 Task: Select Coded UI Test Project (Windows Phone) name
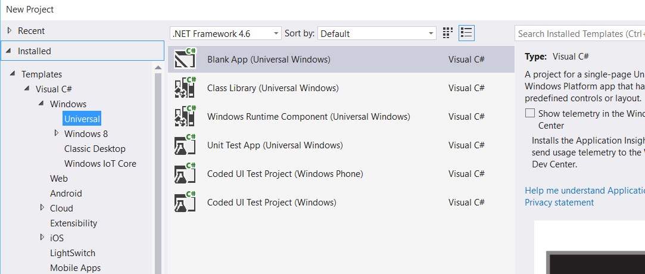coord(285,173)
